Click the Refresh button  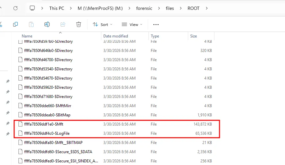[x=15, y=8]
